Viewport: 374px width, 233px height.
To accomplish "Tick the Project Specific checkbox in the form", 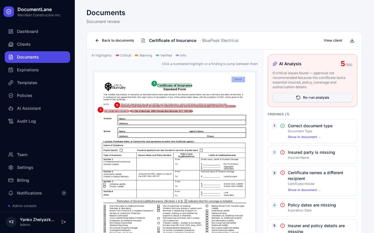I will click(121, 150).
